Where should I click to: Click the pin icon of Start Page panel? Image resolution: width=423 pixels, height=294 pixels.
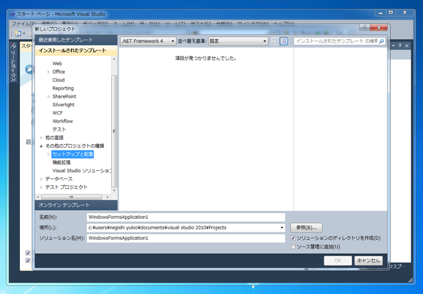point(400,45)
